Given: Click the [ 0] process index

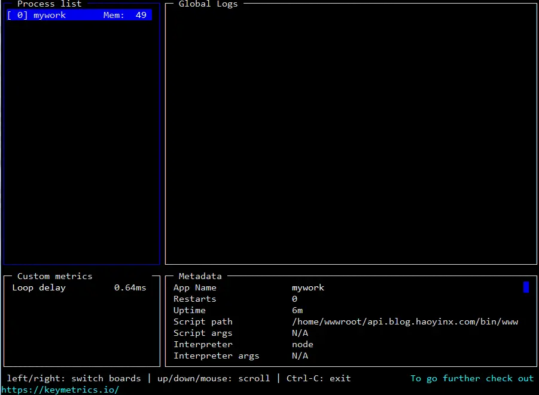Looking at the screenshot, I should (17, 15).
